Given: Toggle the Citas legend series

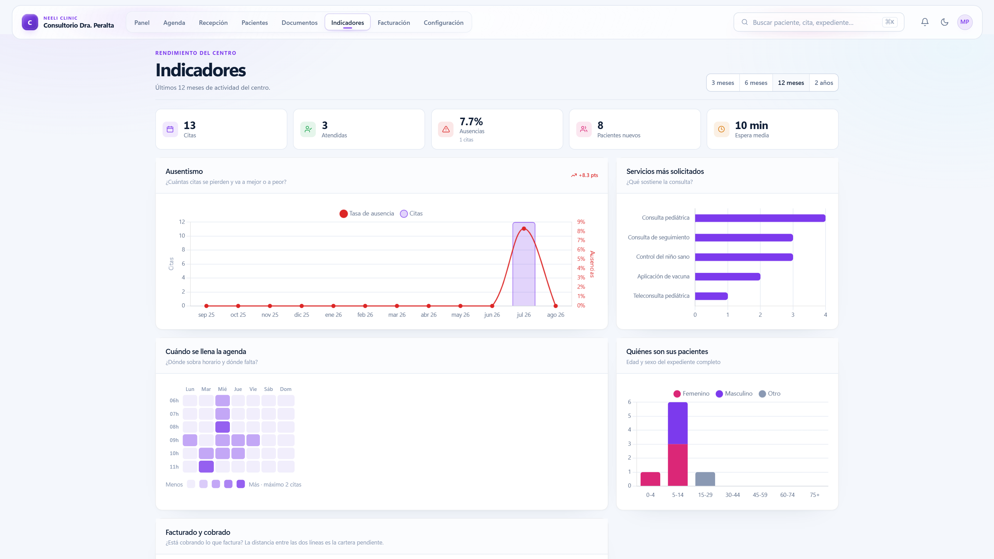Looking at the screenshot, I should (411, 214).
